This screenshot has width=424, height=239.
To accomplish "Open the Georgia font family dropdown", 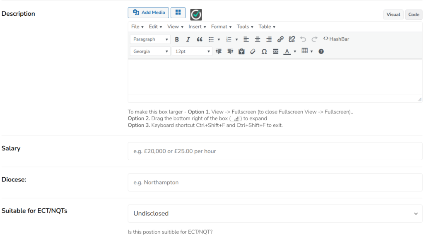I will [x=150, y=52].
